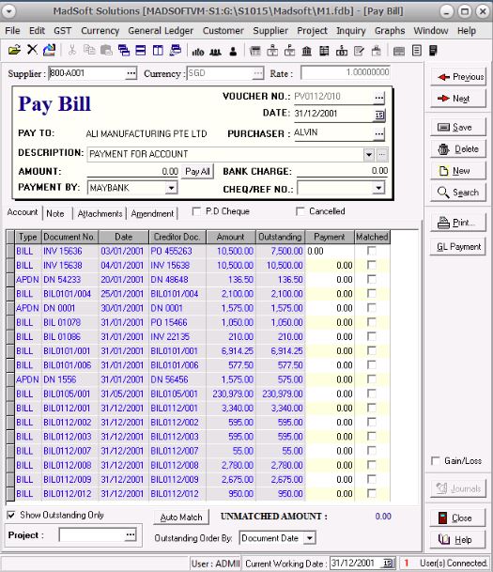The image size is (493, 572).
Task: Click the document page toolbar icon
Action: 416,51
